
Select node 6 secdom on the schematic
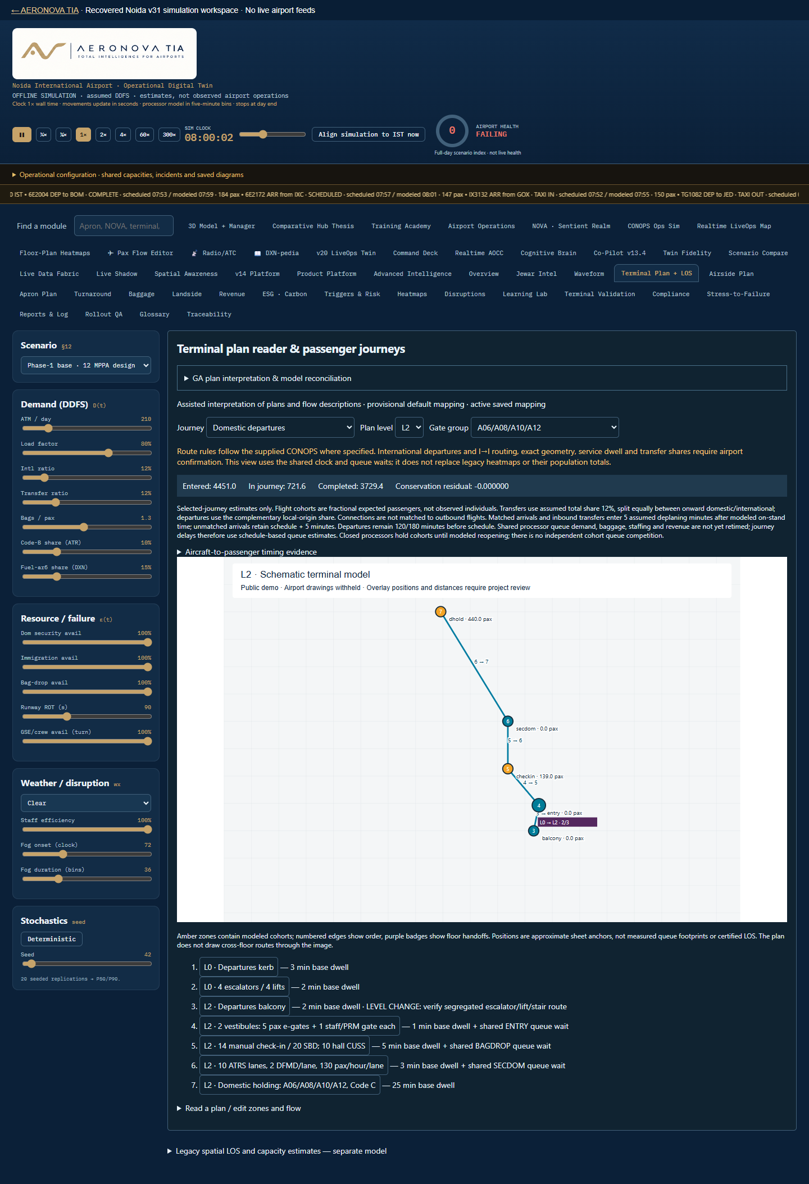[x=508, y=721]
